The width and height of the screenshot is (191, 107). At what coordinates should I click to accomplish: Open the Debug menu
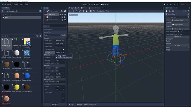(16, 4)
